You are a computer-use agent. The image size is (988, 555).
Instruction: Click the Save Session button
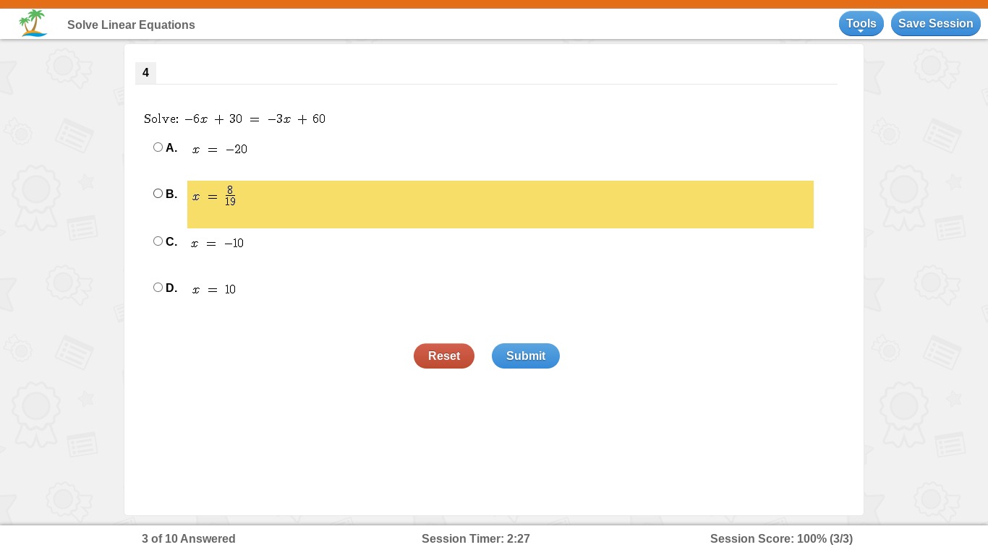point(936,24)
